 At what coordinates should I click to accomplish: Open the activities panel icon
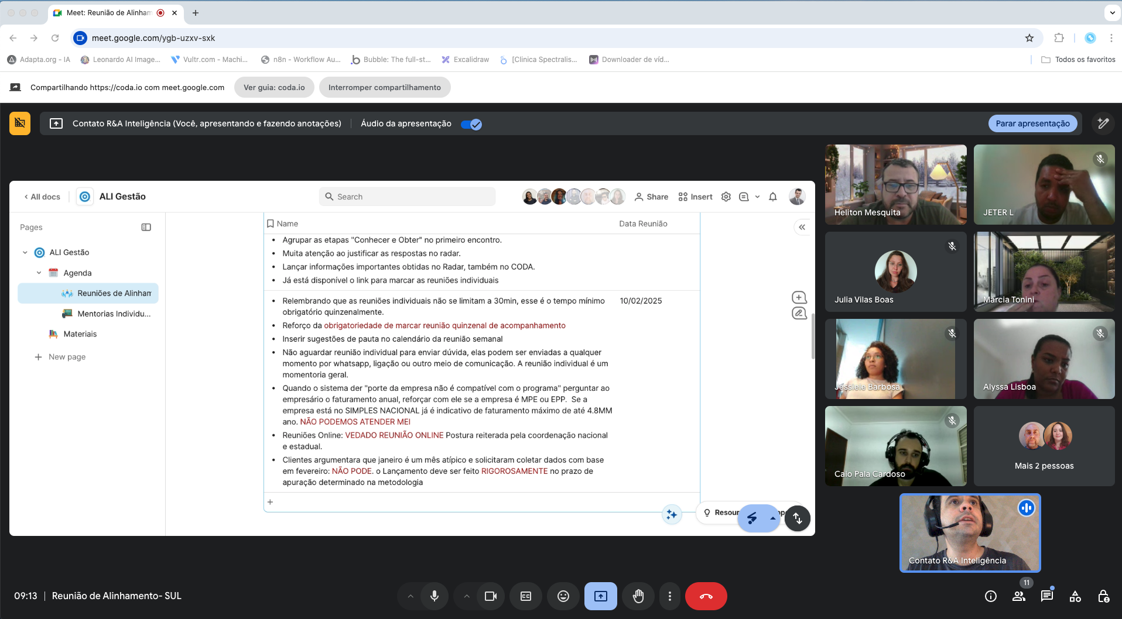click(1075, 596)
